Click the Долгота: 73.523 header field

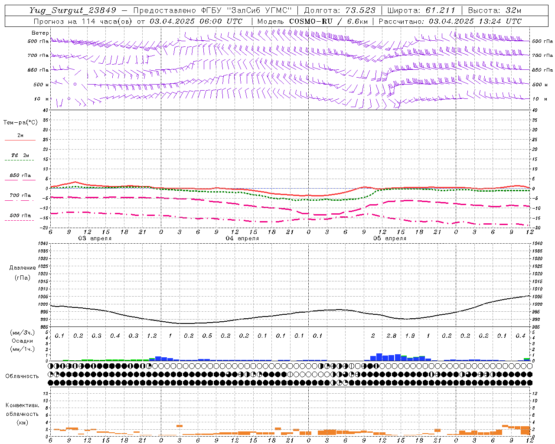click(340, 10)
